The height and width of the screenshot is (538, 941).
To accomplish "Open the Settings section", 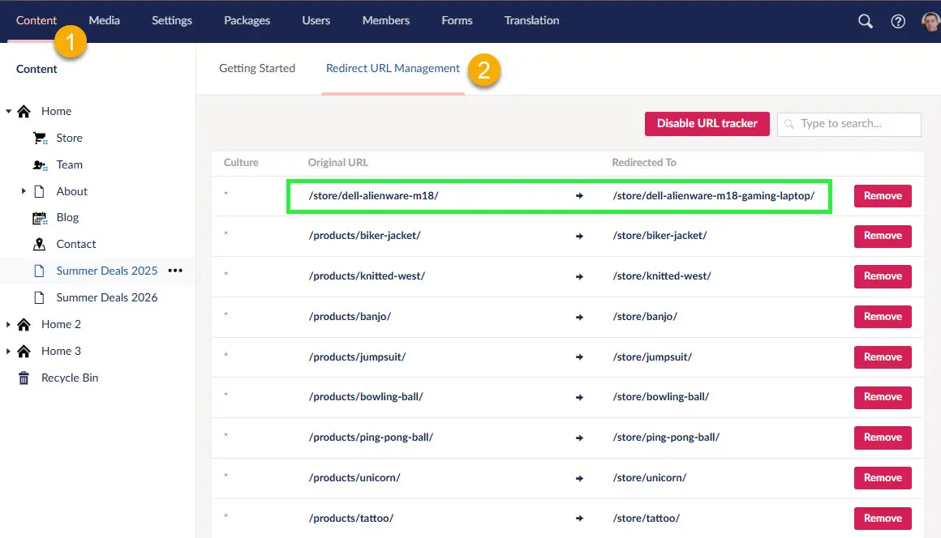I will [171, 20].
